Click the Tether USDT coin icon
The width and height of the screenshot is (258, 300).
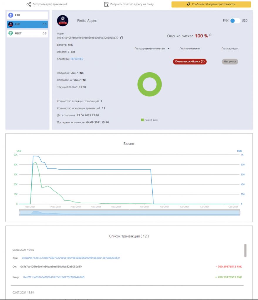11,33
